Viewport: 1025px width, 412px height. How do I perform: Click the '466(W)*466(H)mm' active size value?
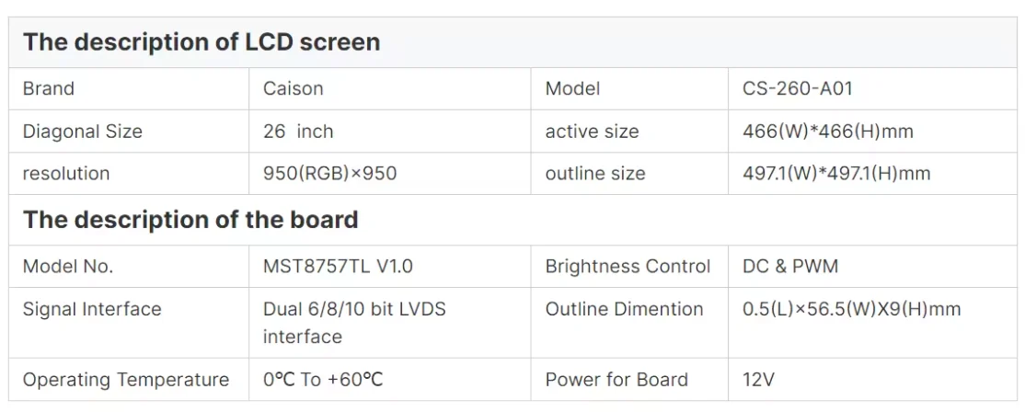point(828,132)
